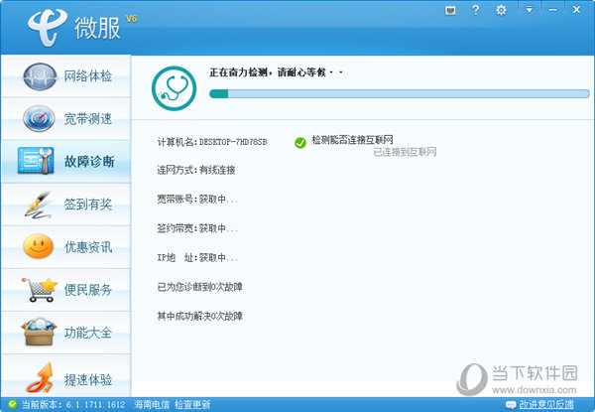Click the green version status check icon
Image resolution: width=595 pixels, height=412 pixels.
point(13,405)
